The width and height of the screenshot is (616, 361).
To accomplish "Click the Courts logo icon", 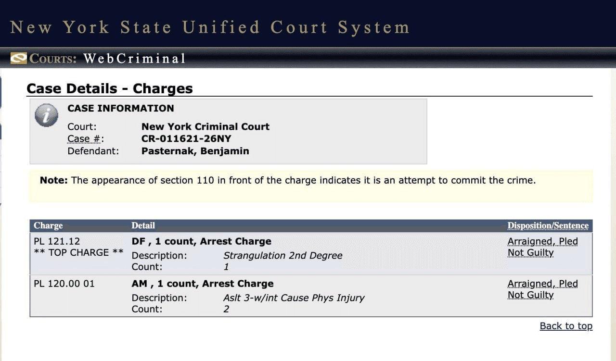I will pos(18,58).
